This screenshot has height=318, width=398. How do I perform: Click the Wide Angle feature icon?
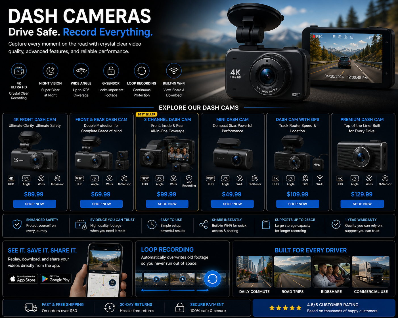point(81,71)
